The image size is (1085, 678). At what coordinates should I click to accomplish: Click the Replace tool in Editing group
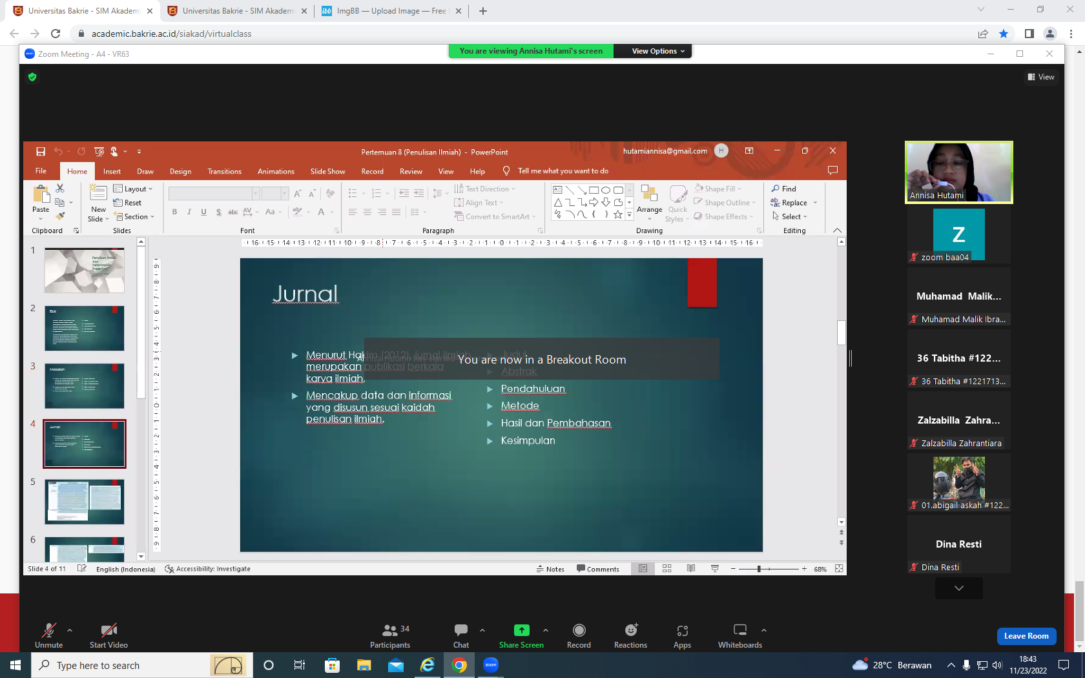pos(789,203)
